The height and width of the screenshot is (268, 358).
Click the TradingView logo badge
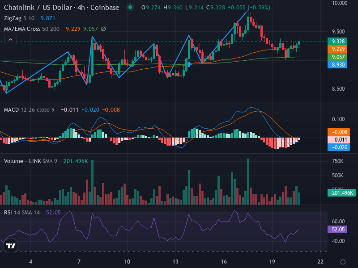pyautogui.click(x=10, y=246)
